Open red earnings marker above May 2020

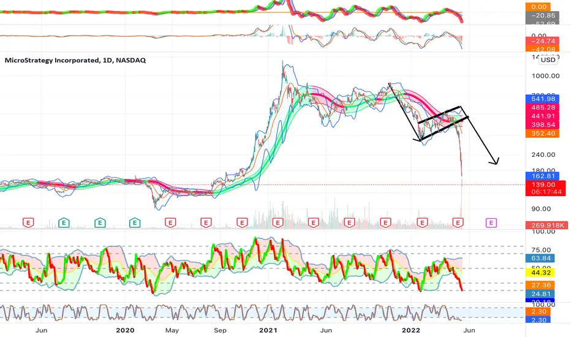tap(170, 222)
